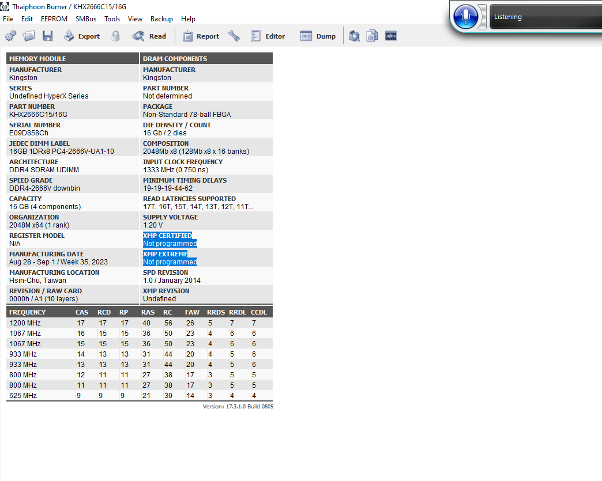Open the File menu
Viewport: 602px width, 481px height.
8,19
